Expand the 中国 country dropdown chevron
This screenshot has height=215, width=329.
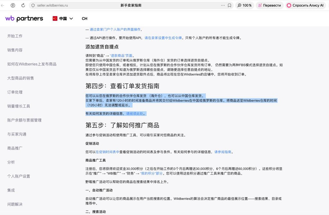[71, 19]
